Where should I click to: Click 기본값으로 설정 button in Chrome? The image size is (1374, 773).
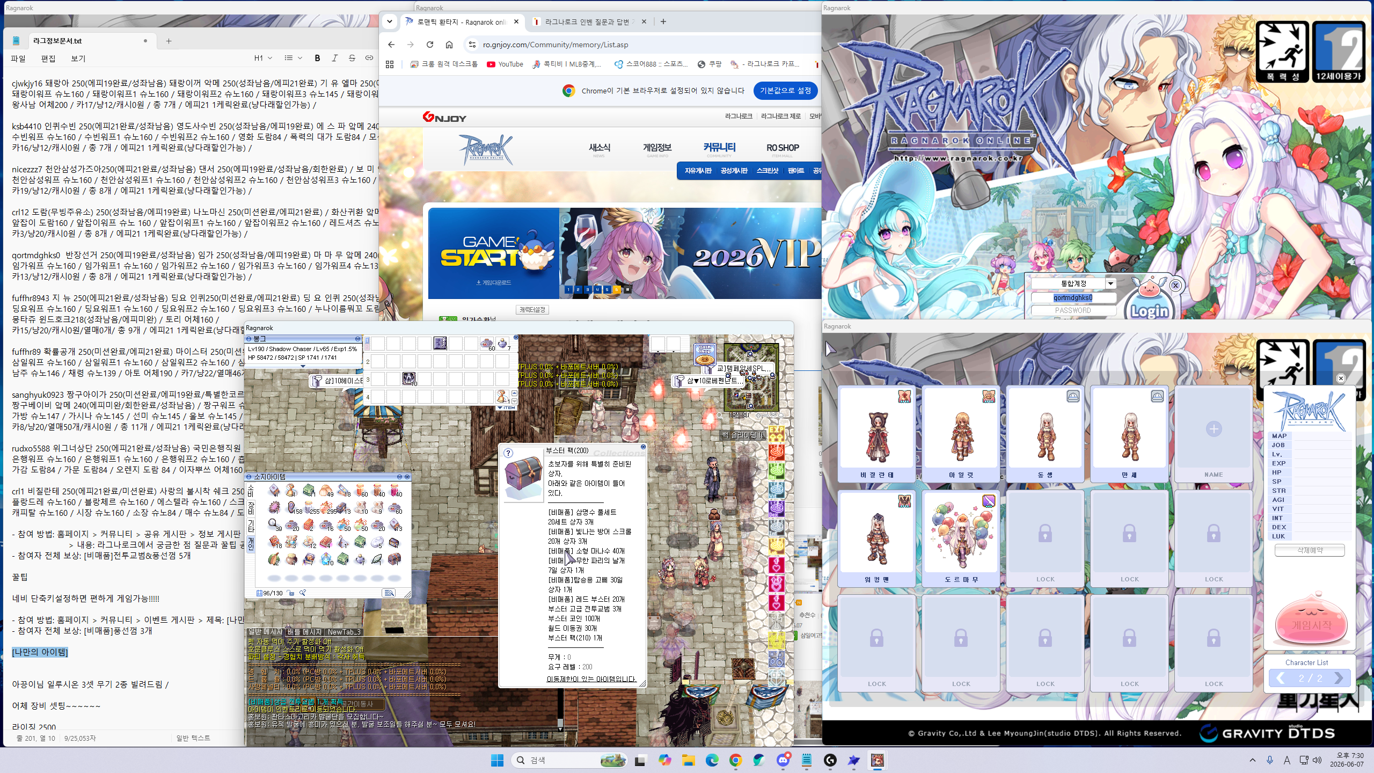pos(785,91)
